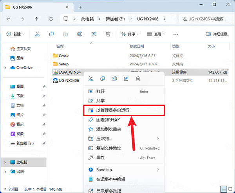This screenshot has height=193, width=235.
Task: Open 文档 in the sidebar
Action: point(17,105)
